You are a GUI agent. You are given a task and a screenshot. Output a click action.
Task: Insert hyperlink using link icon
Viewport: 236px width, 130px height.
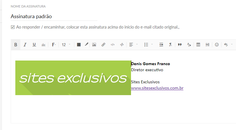pyautogui.click(x=103, y=45)
